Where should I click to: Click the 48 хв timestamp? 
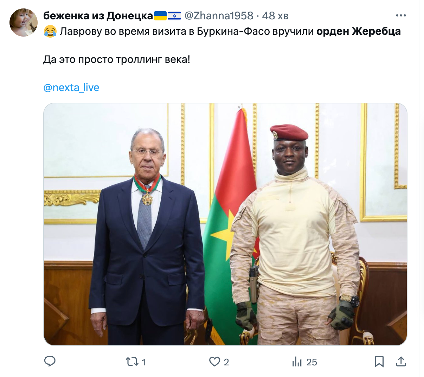275,16
